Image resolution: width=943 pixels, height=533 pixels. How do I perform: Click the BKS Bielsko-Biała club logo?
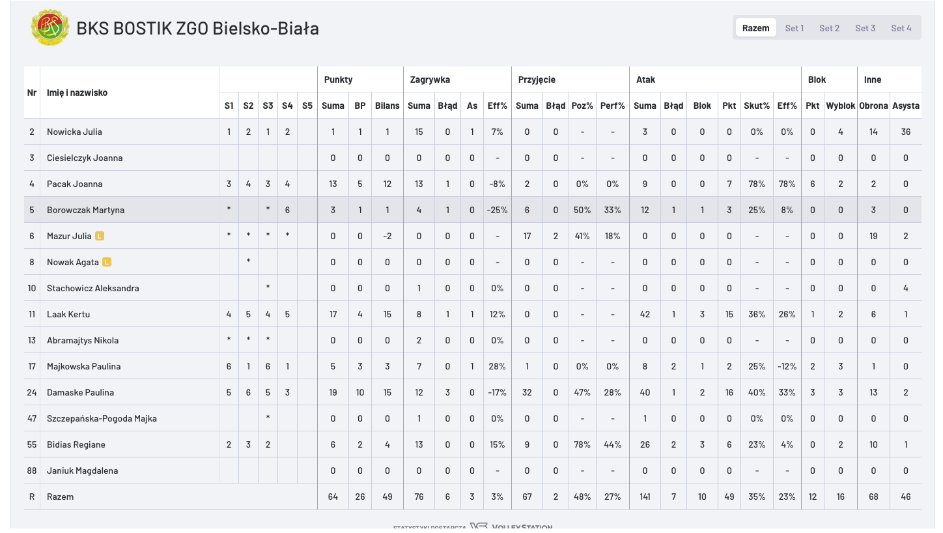point(50,28)
